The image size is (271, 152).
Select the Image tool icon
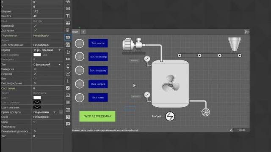pos(68,23)
